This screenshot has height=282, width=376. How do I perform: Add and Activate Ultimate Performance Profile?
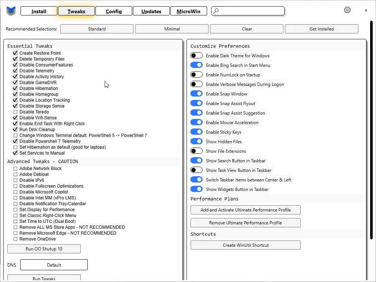click(x=246, y=210)
